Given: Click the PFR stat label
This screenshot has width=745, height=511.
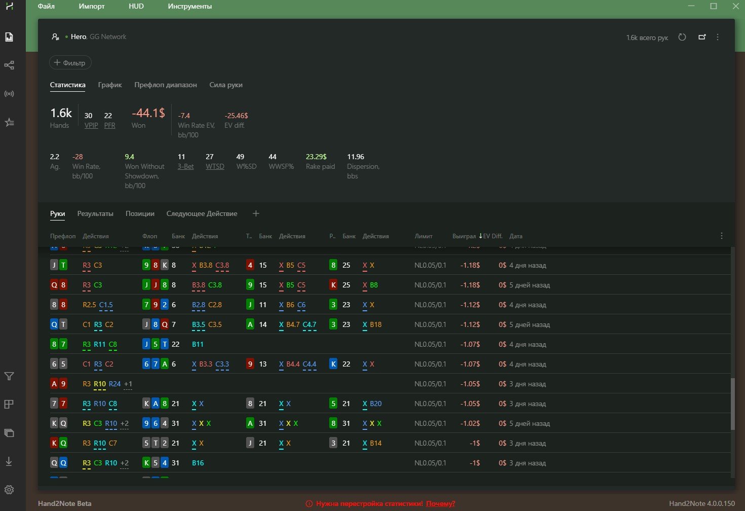Looking at the screenshot, I should pos(109,125).
